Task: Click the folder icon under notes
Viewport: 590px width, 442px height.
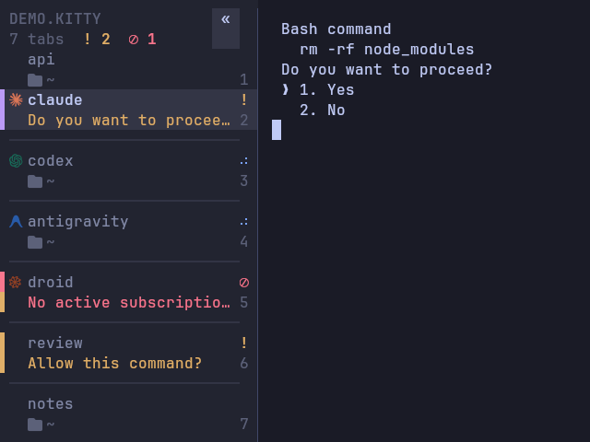Action: click(35, 425)
